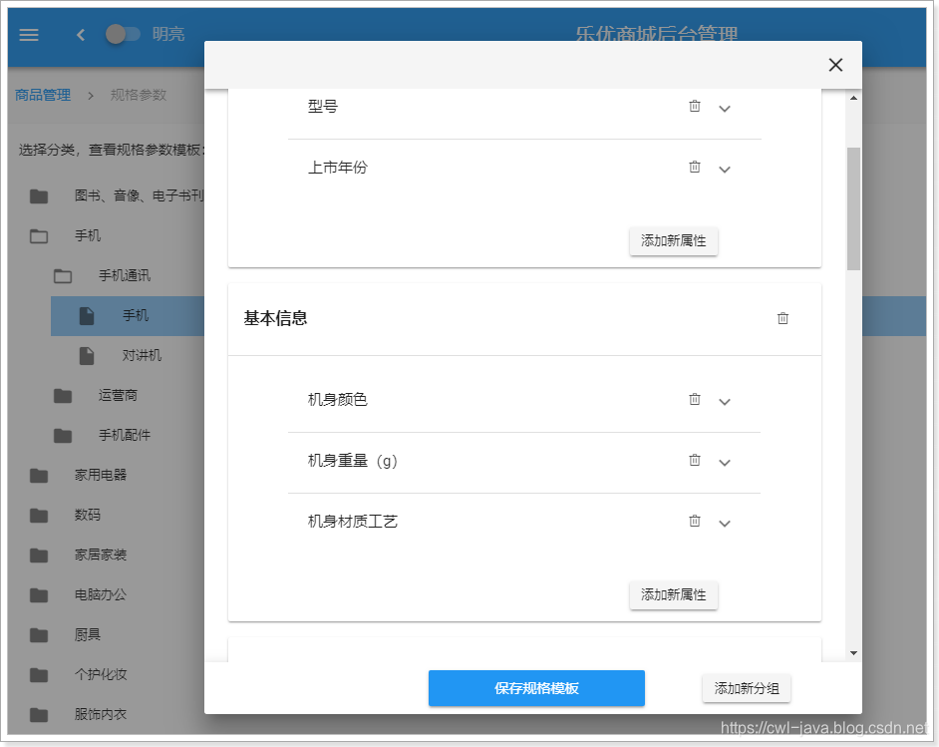Image resolution: width=939 pixels, height=747 pixels.
Task: Delete the 上市年份 attribute via trash icon
Action: point(695,168)
